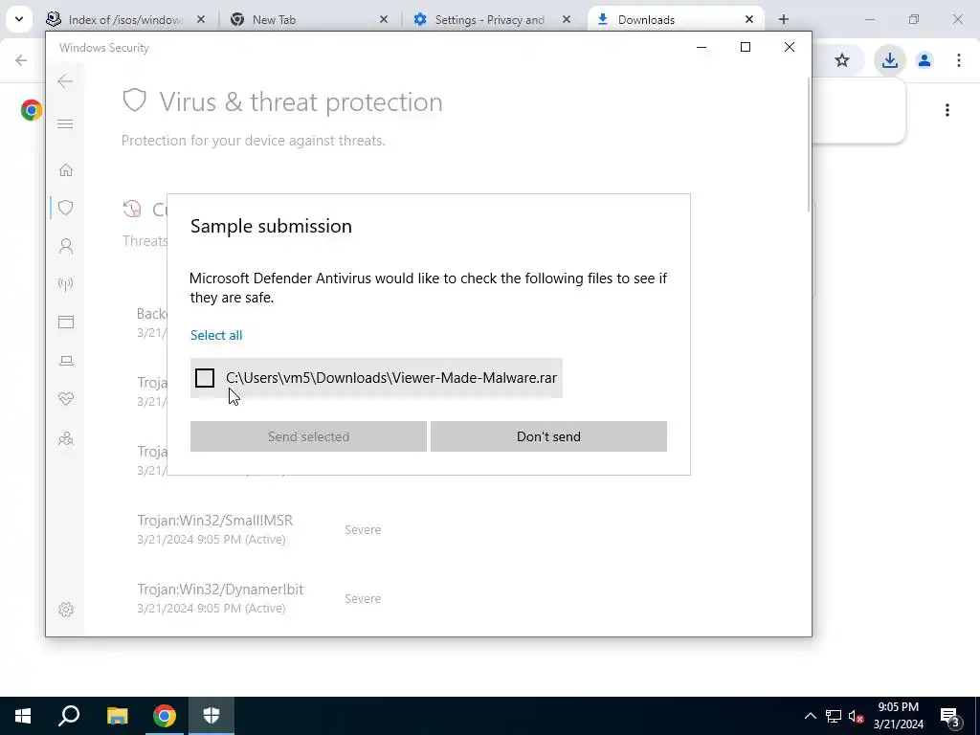Close the Downloads browser tab
This screenshot has width=980, height=735.
[x=748, y=19]
